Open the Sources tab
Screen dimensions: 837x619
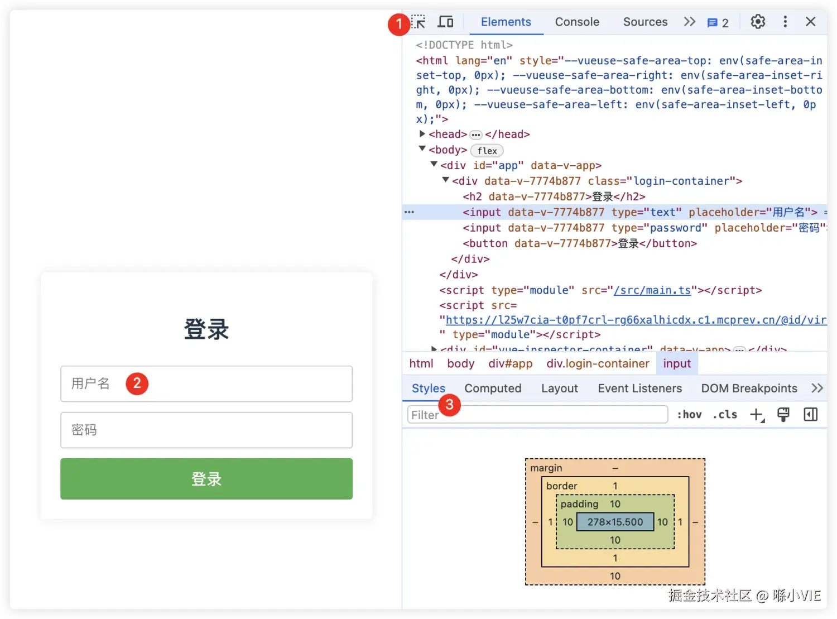click(645, 22)
